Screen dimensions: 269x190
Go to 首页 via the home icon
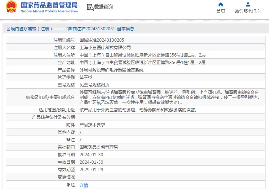tap(221, 5)
